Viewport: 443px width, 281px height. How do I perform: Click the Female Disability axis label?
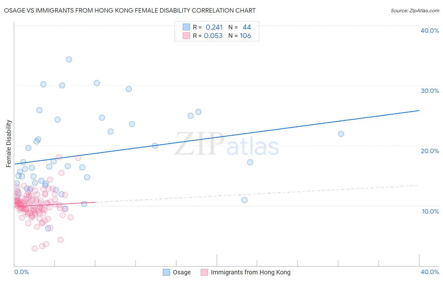click(9, 143)
